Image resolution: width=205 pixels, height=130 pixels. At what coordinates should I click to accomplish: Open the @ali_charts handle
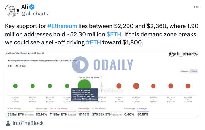tap(35, 14)
